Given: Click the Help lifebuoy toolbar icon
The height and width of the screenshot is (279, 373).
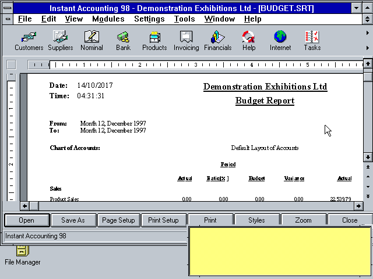Looking at the screenshot, I should (249, 41).
